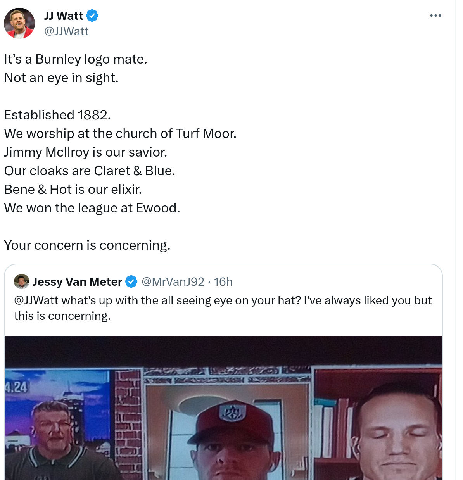Open the three-dot more options menu

[435, 16]
